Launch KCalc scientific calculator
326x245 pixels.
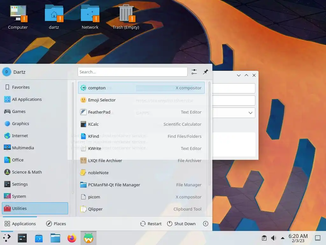coord(141,124)
